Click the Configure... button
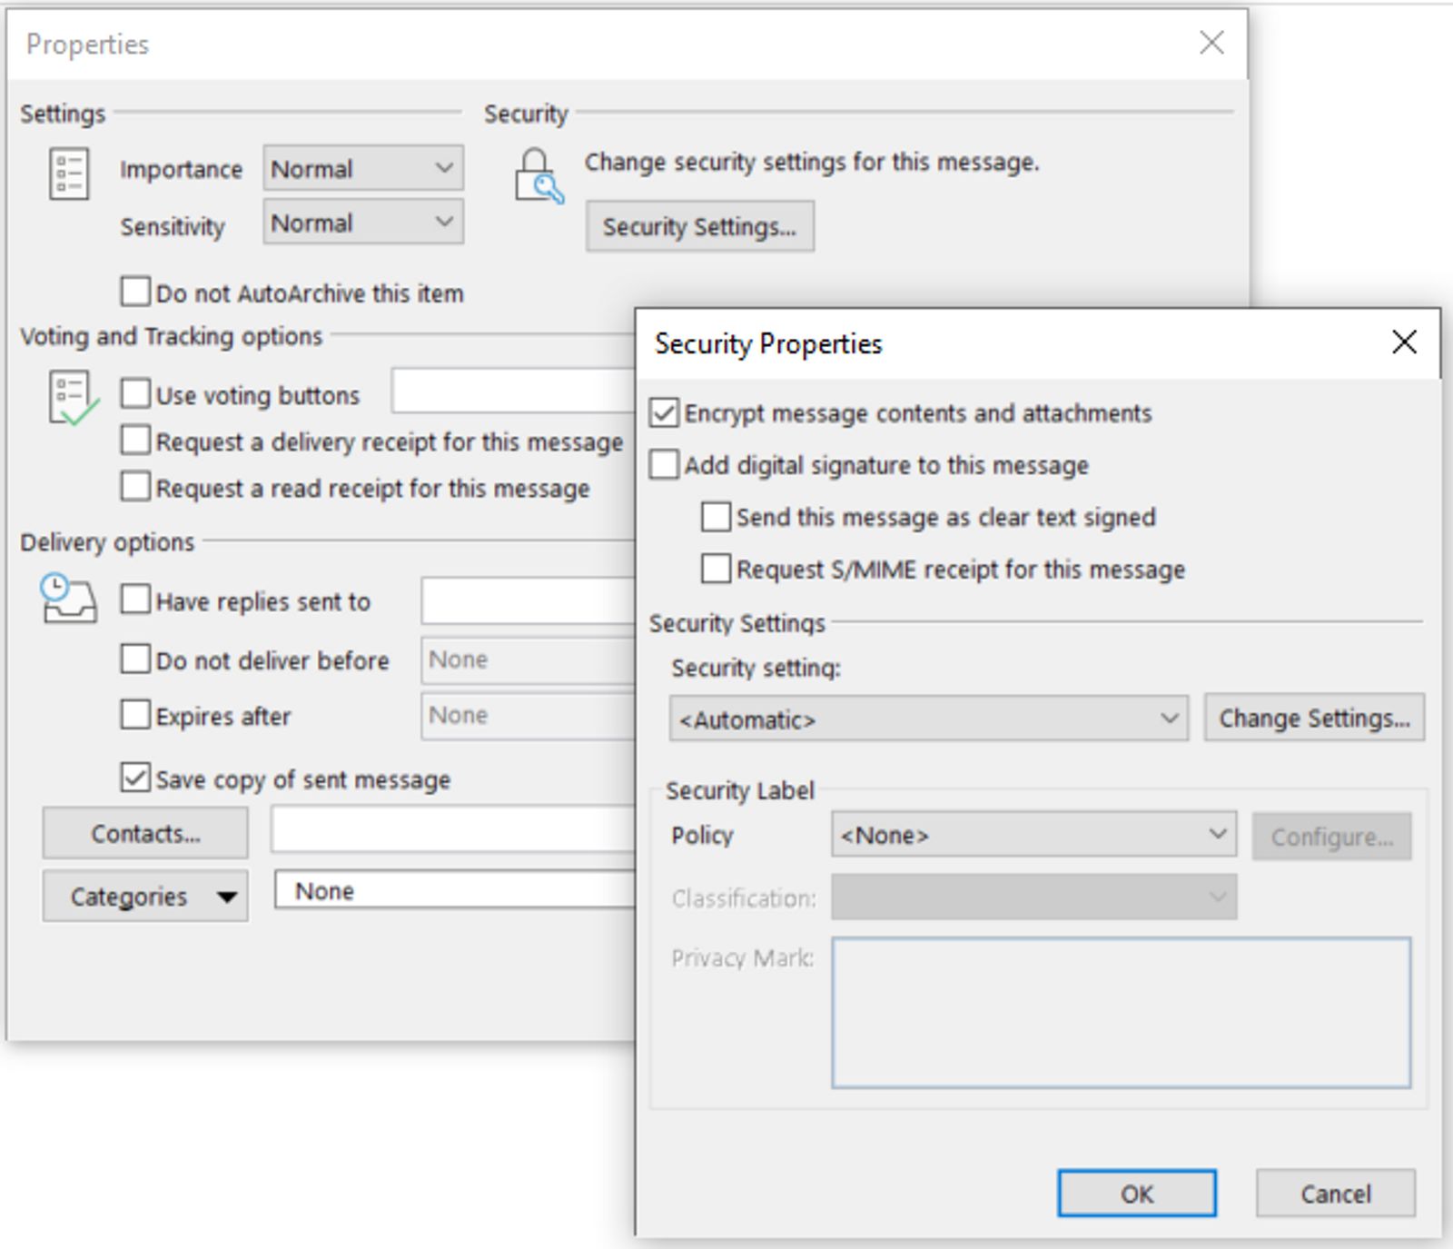1453x1249 pixels. click(x=1331, y=837)
